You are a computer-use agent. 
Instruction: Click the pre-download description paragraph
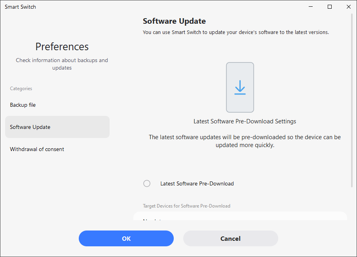pos(245,141)
